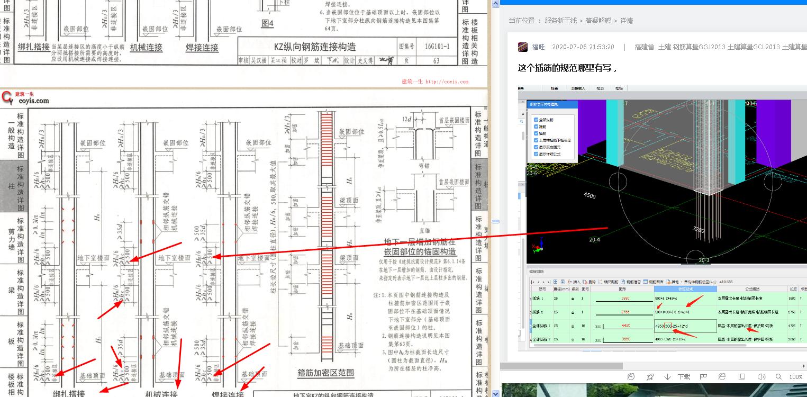Click the 土建算量GCL2013 tag
Viewport: 807px width, 397px height.
pos(754,47)
